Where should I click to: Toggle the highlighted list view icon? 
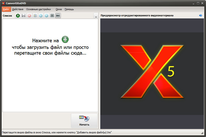[58, 16]
